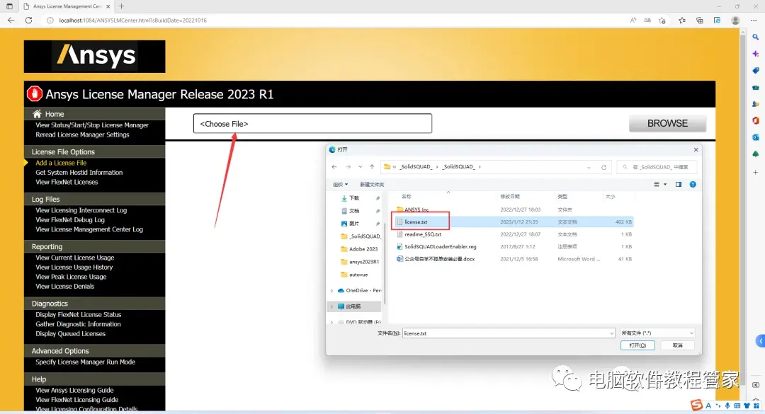The width and height of the screenshot is (765, 414).
Task: Refresh the browser page
Action: pos(29,21)
